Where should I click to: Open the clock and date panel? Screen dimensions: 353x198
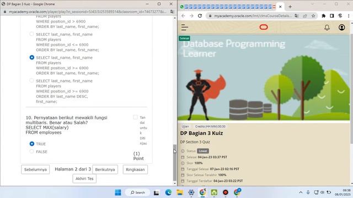tap(342, 193)
